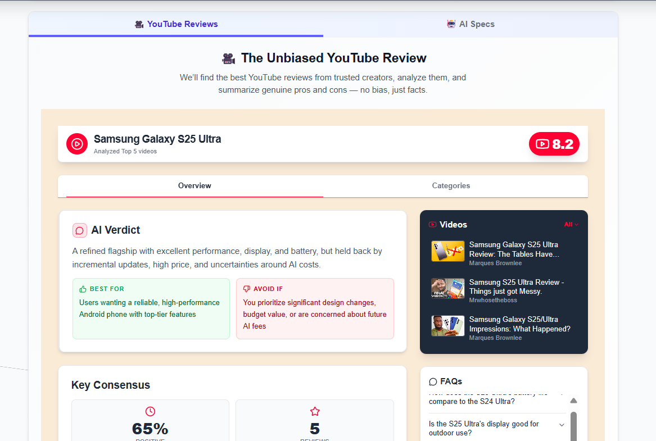The height and width of the screenshot is (441, 656).
Task: Click the star icon above 5 reviews
Action: [315, 411]
